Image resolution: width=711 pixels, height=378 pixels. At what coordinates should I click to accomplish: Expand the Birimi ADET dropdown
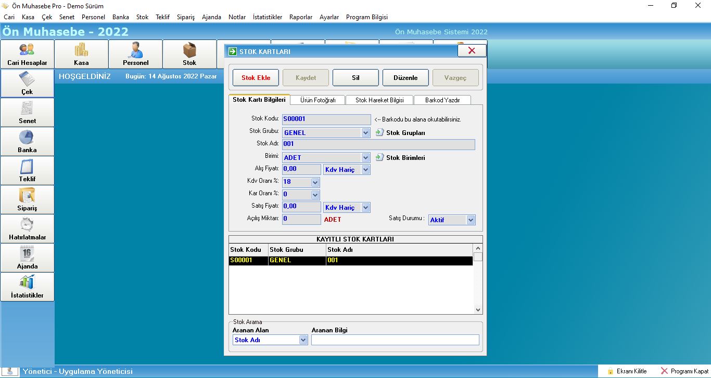point(365,157)
